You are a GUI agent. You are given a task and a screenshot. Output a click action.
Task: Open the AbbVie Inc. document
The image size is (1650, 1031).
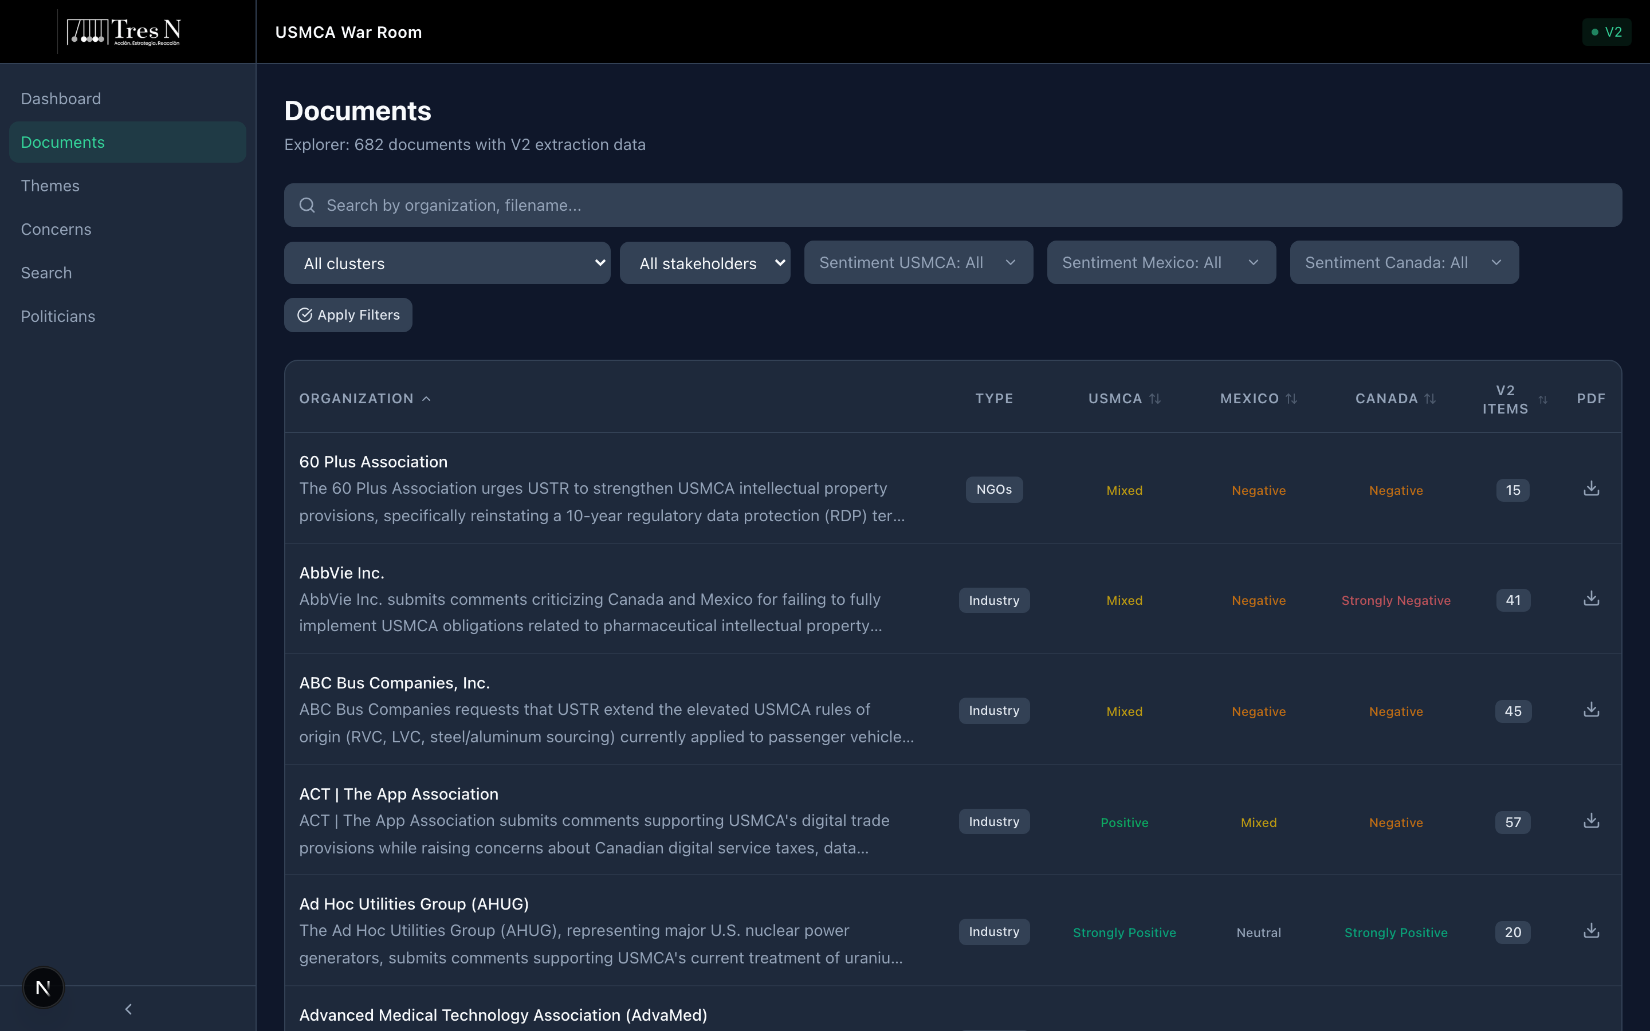pyautogui.click(x=341, y=573)
